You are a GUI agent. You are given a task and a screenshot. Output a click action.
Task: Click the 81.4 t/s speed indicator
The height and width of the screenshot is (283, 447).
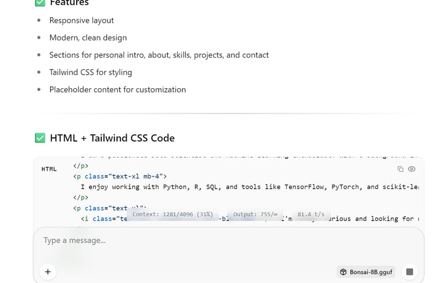[310, 214]
